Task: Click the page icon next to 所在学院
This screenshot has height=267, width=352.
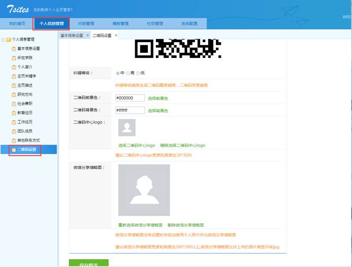Action: click(x=14, y=58)
